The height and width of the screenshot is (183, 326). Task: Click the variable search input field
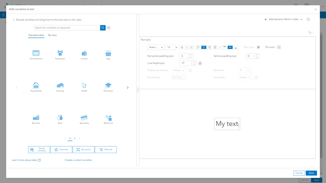click(67, 28)
